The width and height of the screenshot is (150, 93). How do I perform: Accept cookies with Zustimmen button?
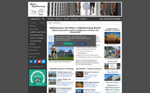(x=68, y=44)
